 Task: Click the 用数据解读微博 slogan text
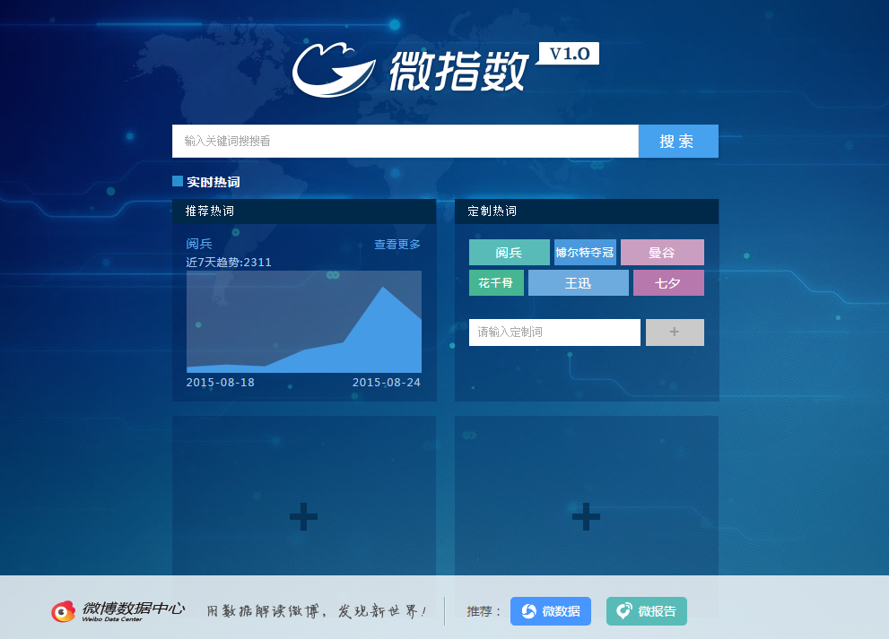[x=316, y=611]
